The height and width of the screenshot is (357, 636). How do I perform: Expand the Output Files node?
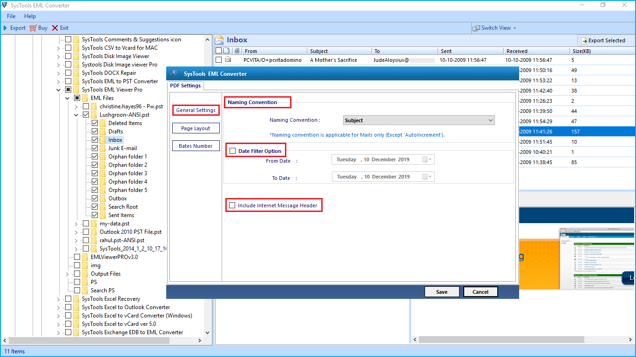[x=68, y=274]
